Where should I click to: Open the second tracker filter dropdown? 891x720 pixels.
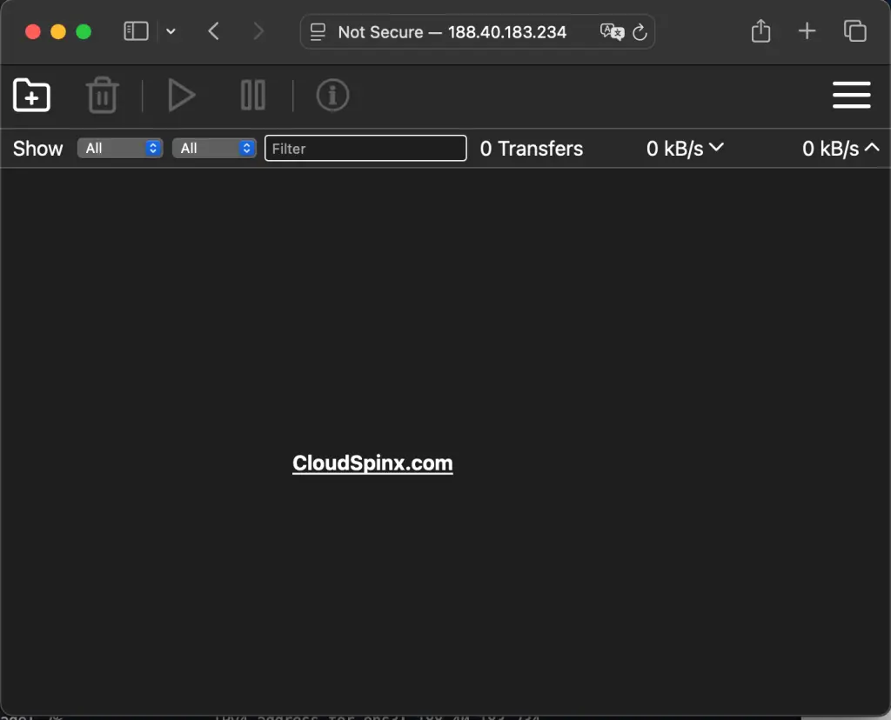pyautogui.click(x=214, y=148)
